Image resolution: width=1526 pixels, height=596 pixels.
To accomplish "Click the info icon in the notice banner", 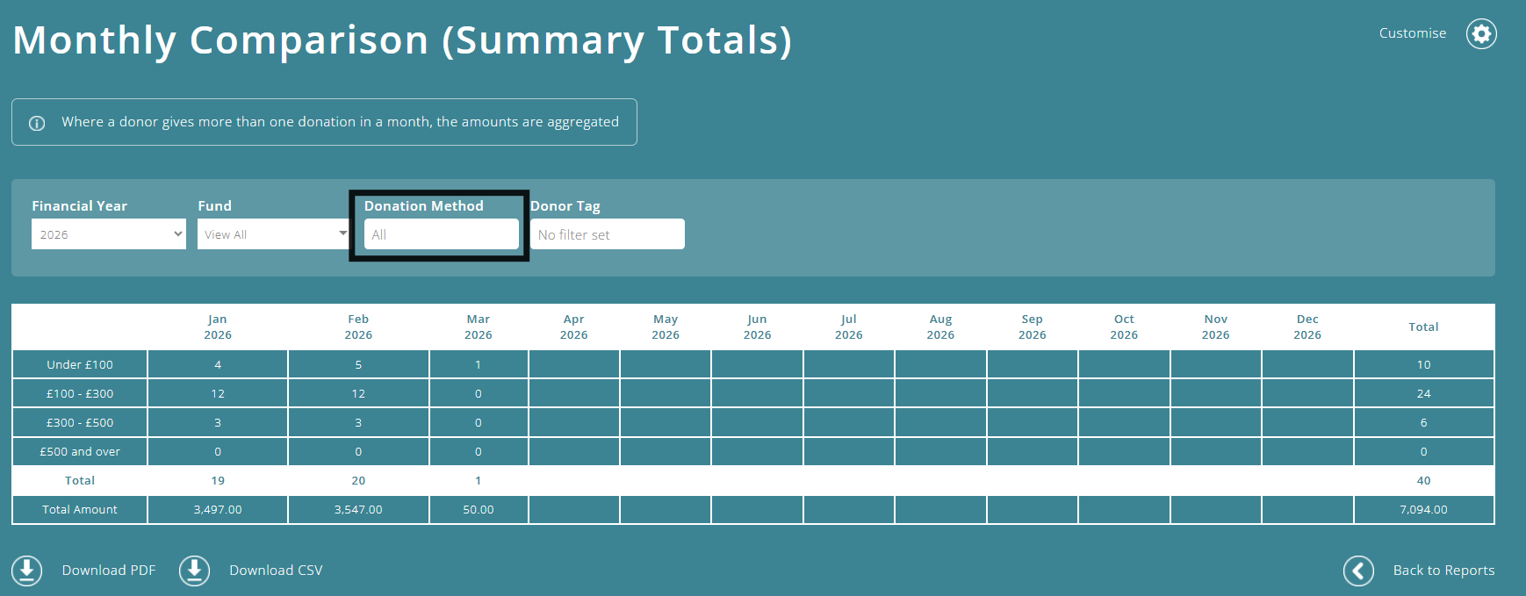I will tap(37, 123).
